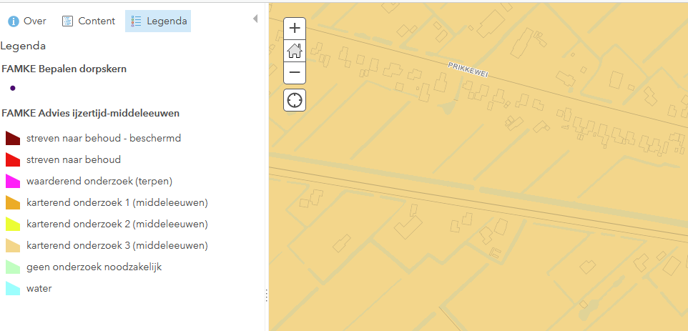Click green 'geen onderzoek noodzakelijk' swatch
The height and width of the screenshot is (331, 688).
click(x=13, y=267)
